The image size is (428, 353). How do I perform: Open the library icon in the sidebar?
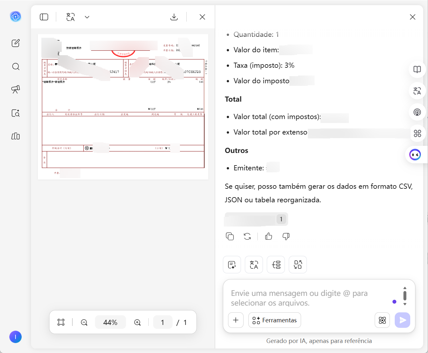click(x=16, y=136)
